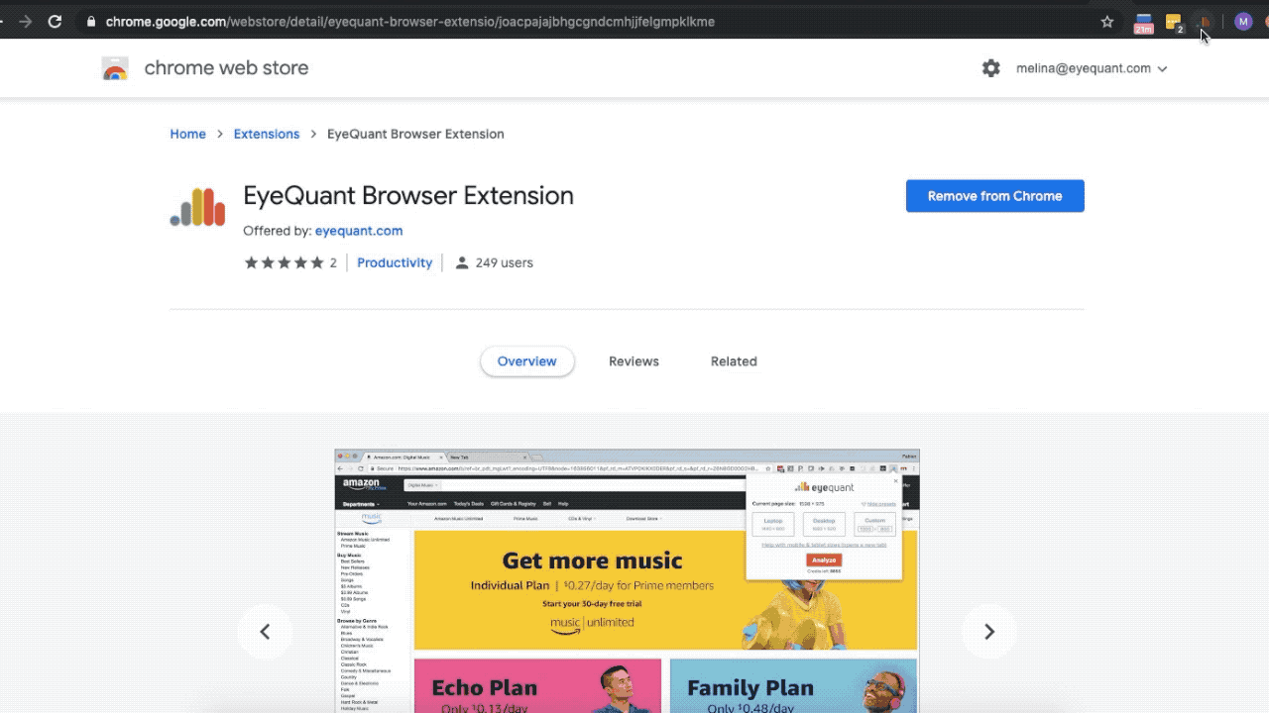Click the Chrome Web Store logo
The height and width of the screenshot is (713, 1269).
click(x=115, y=68)
